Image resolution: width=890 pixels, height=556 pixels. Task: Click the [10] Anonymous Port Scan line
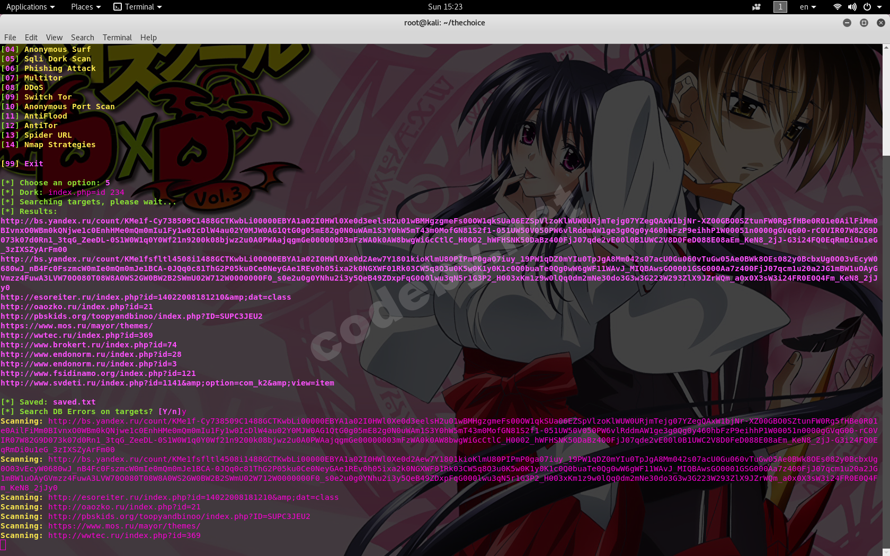point(58,106)
